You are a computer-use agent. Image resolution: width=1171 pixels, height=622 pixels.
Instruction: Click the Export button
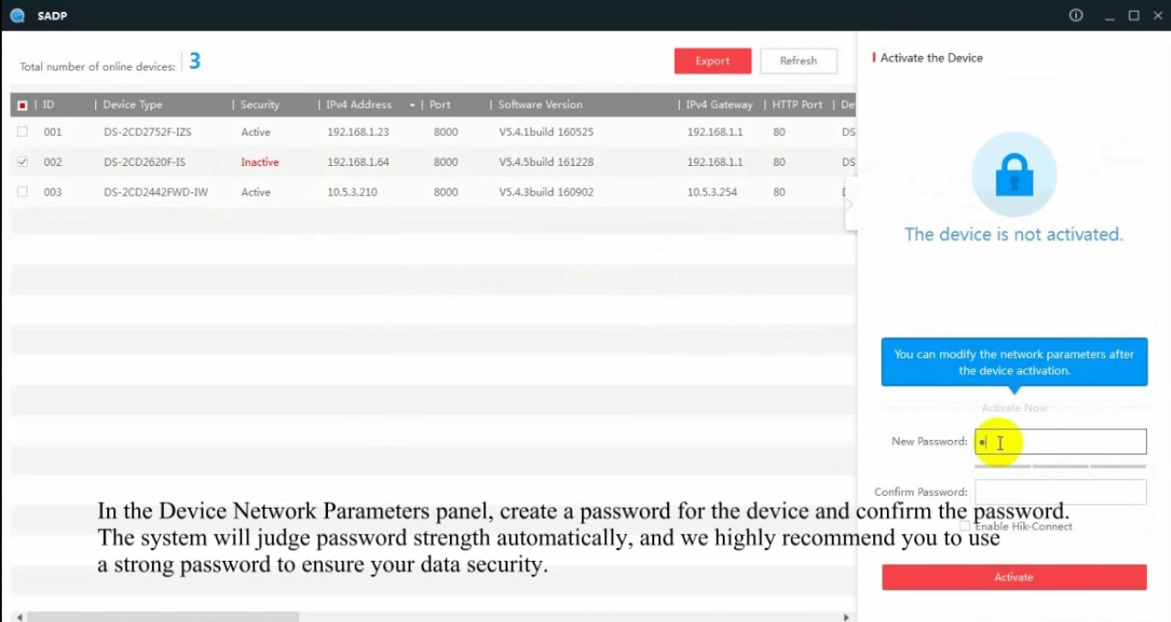713,61
